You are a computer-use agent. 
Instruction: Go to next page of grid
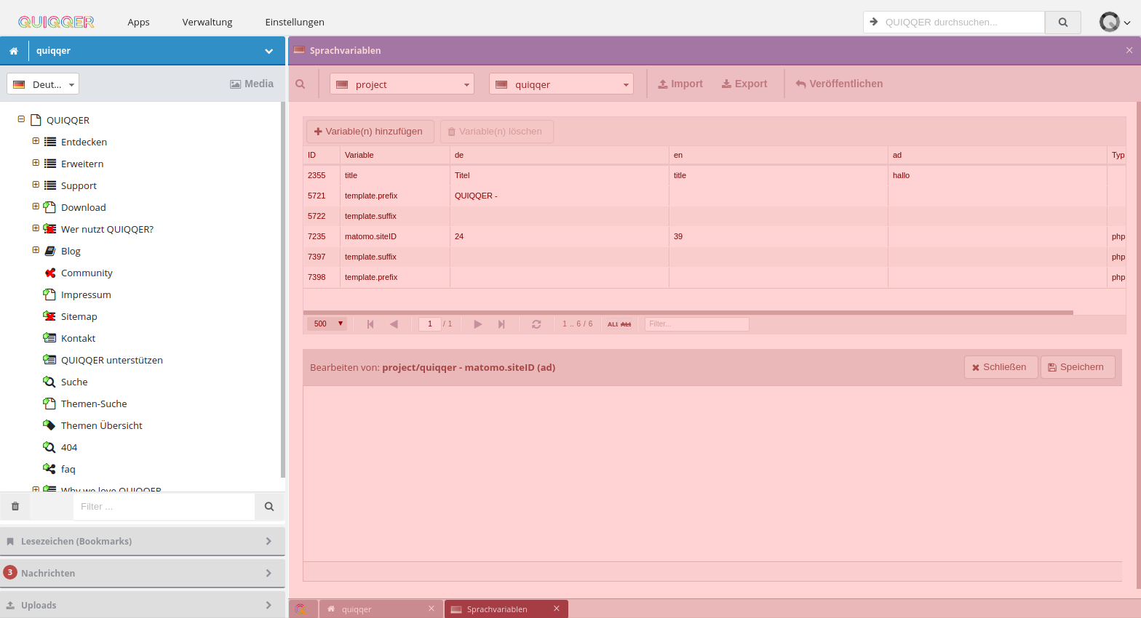478,324
